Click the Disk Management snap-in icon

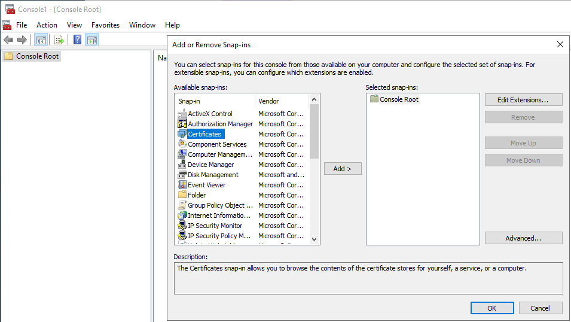(182, 175)
